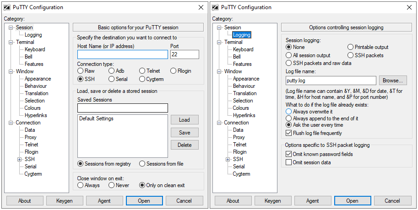Viewport: 418px width, 210px height.
Task: Click the Load button
Action: click(x=185, y=120)
